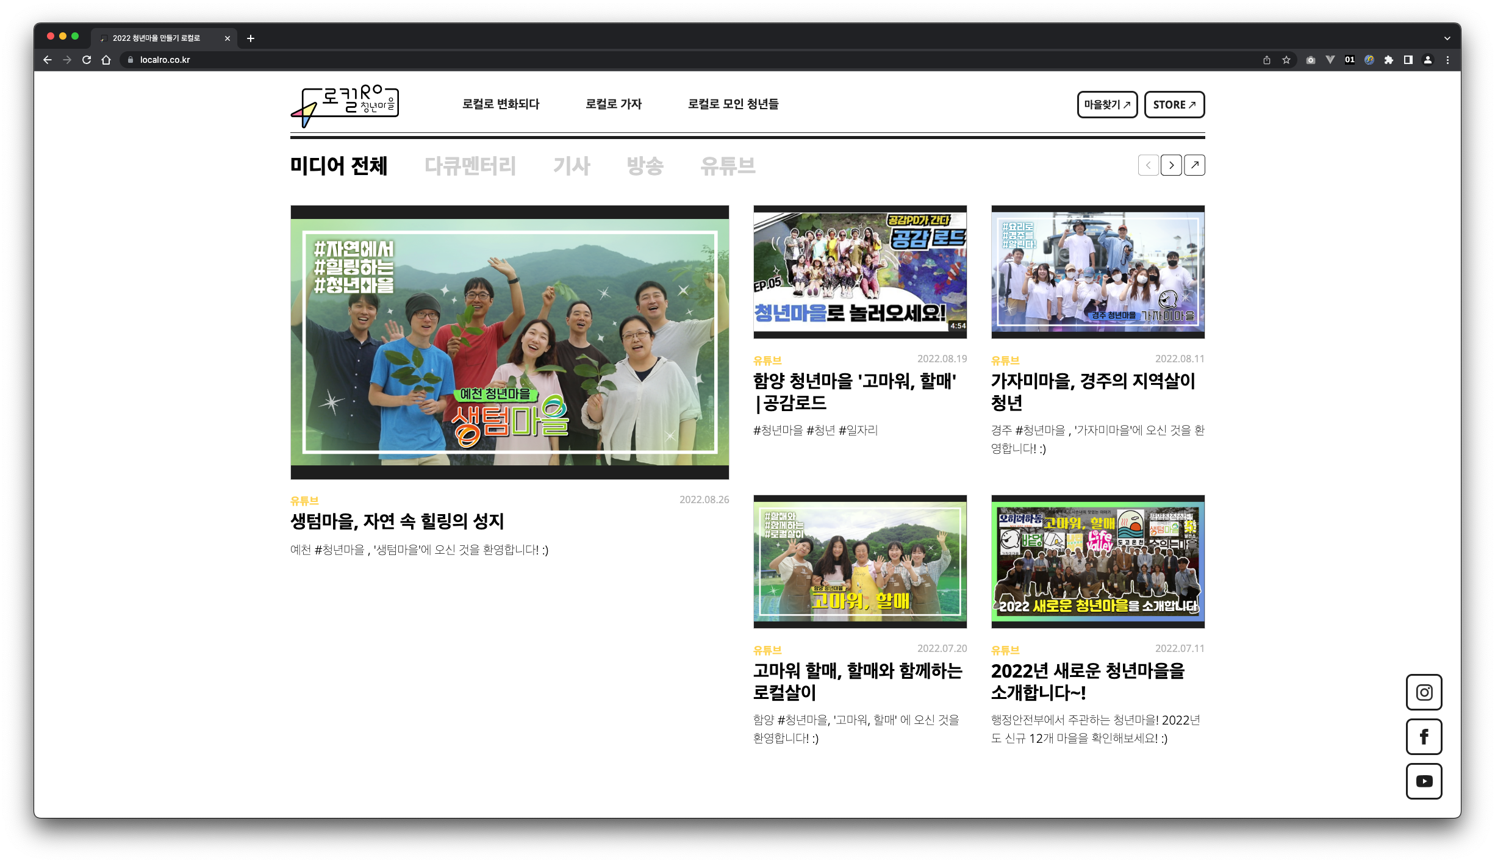Click the previous media arrow button

tap(1148, 165)
